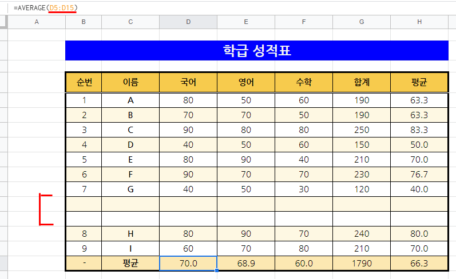
Task: Select the student name cell G in row 7
Action: 130,189
